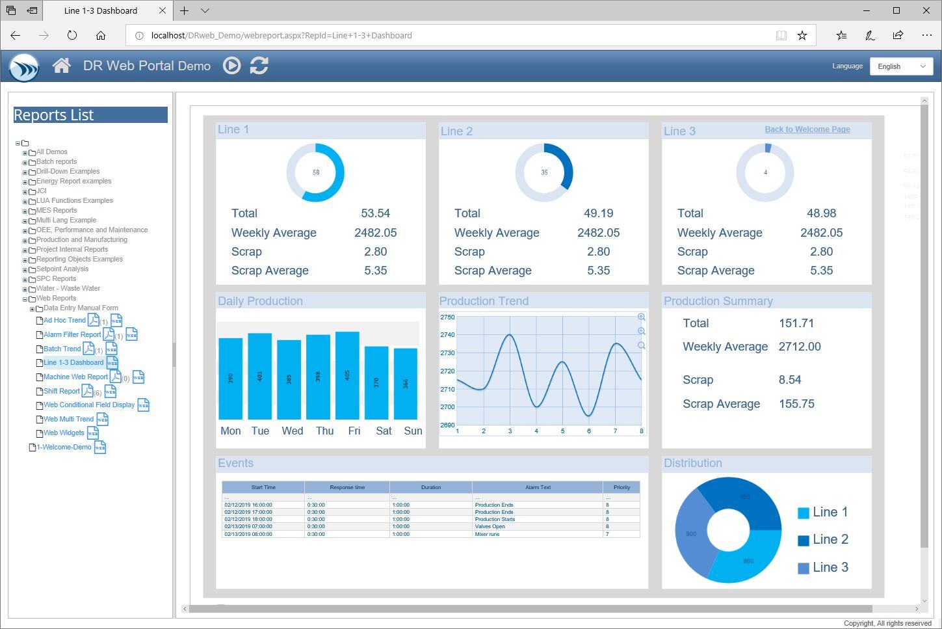Open a new browser tab
This screenshot has height=629, width=942.
[x=185, y=10]
